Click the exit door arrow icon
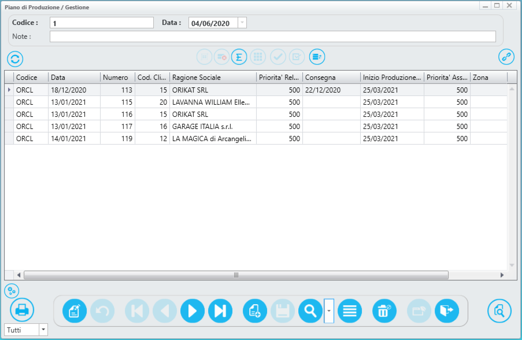The image size is (522, 340). pyautogui.click(x=447, y=311)
